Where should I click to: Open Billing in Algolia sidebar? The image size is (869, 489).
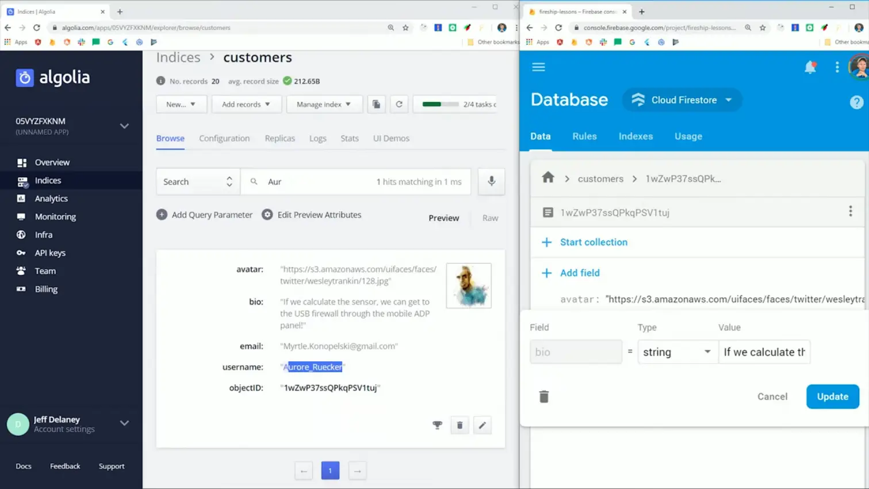[46, 289]
